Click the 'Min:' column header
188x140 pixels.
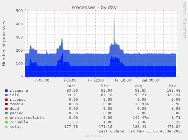click(105, 86)
